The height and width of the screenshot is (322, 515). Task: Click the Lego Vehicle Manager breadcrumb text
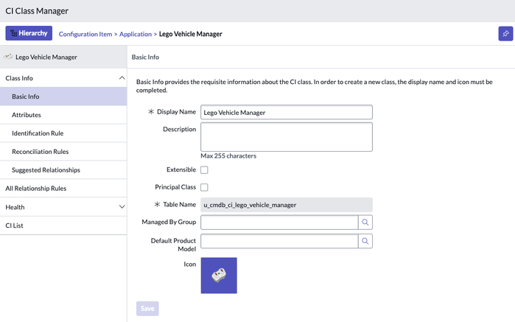(x=191, y=34)
